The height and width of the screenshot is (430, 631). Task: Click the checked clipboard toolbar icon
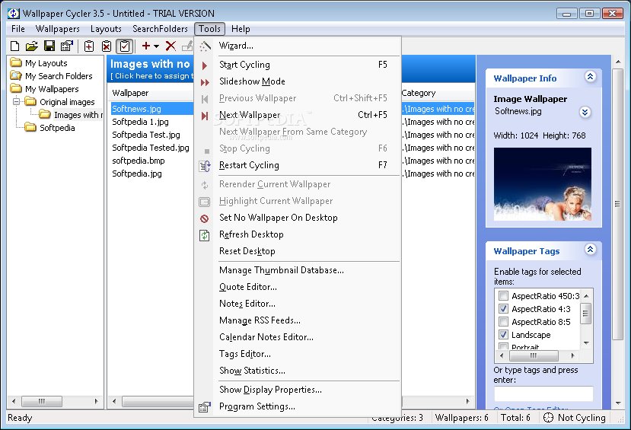(125, 46)
